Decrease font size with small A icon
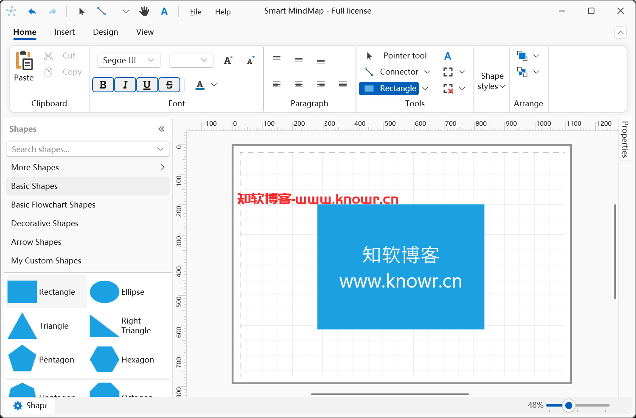 tap(251, 61)
